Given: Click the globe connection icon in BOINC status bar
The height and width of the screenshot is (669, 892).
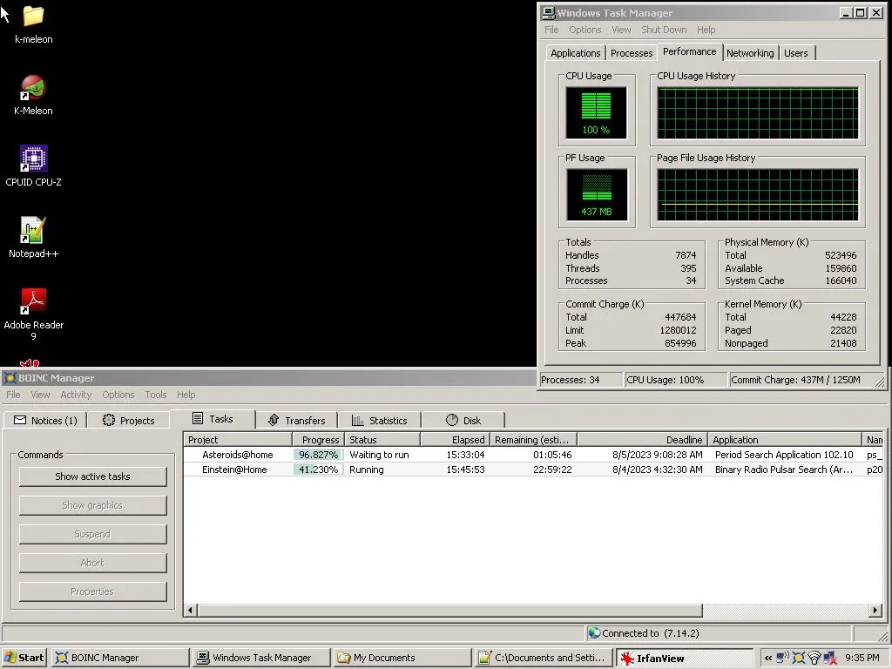Looking at the screenshot, I should pos(594,632).
